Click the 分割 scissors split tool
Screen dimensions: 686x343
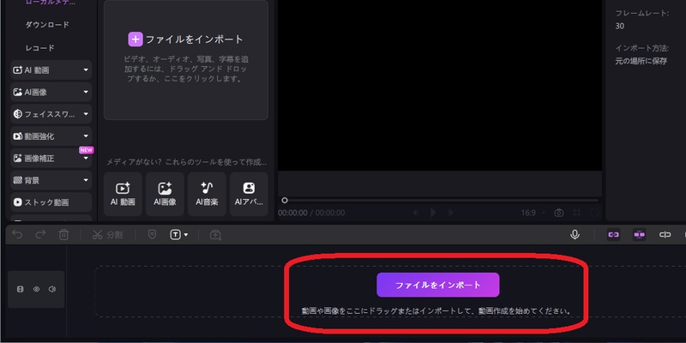point(108,235)
